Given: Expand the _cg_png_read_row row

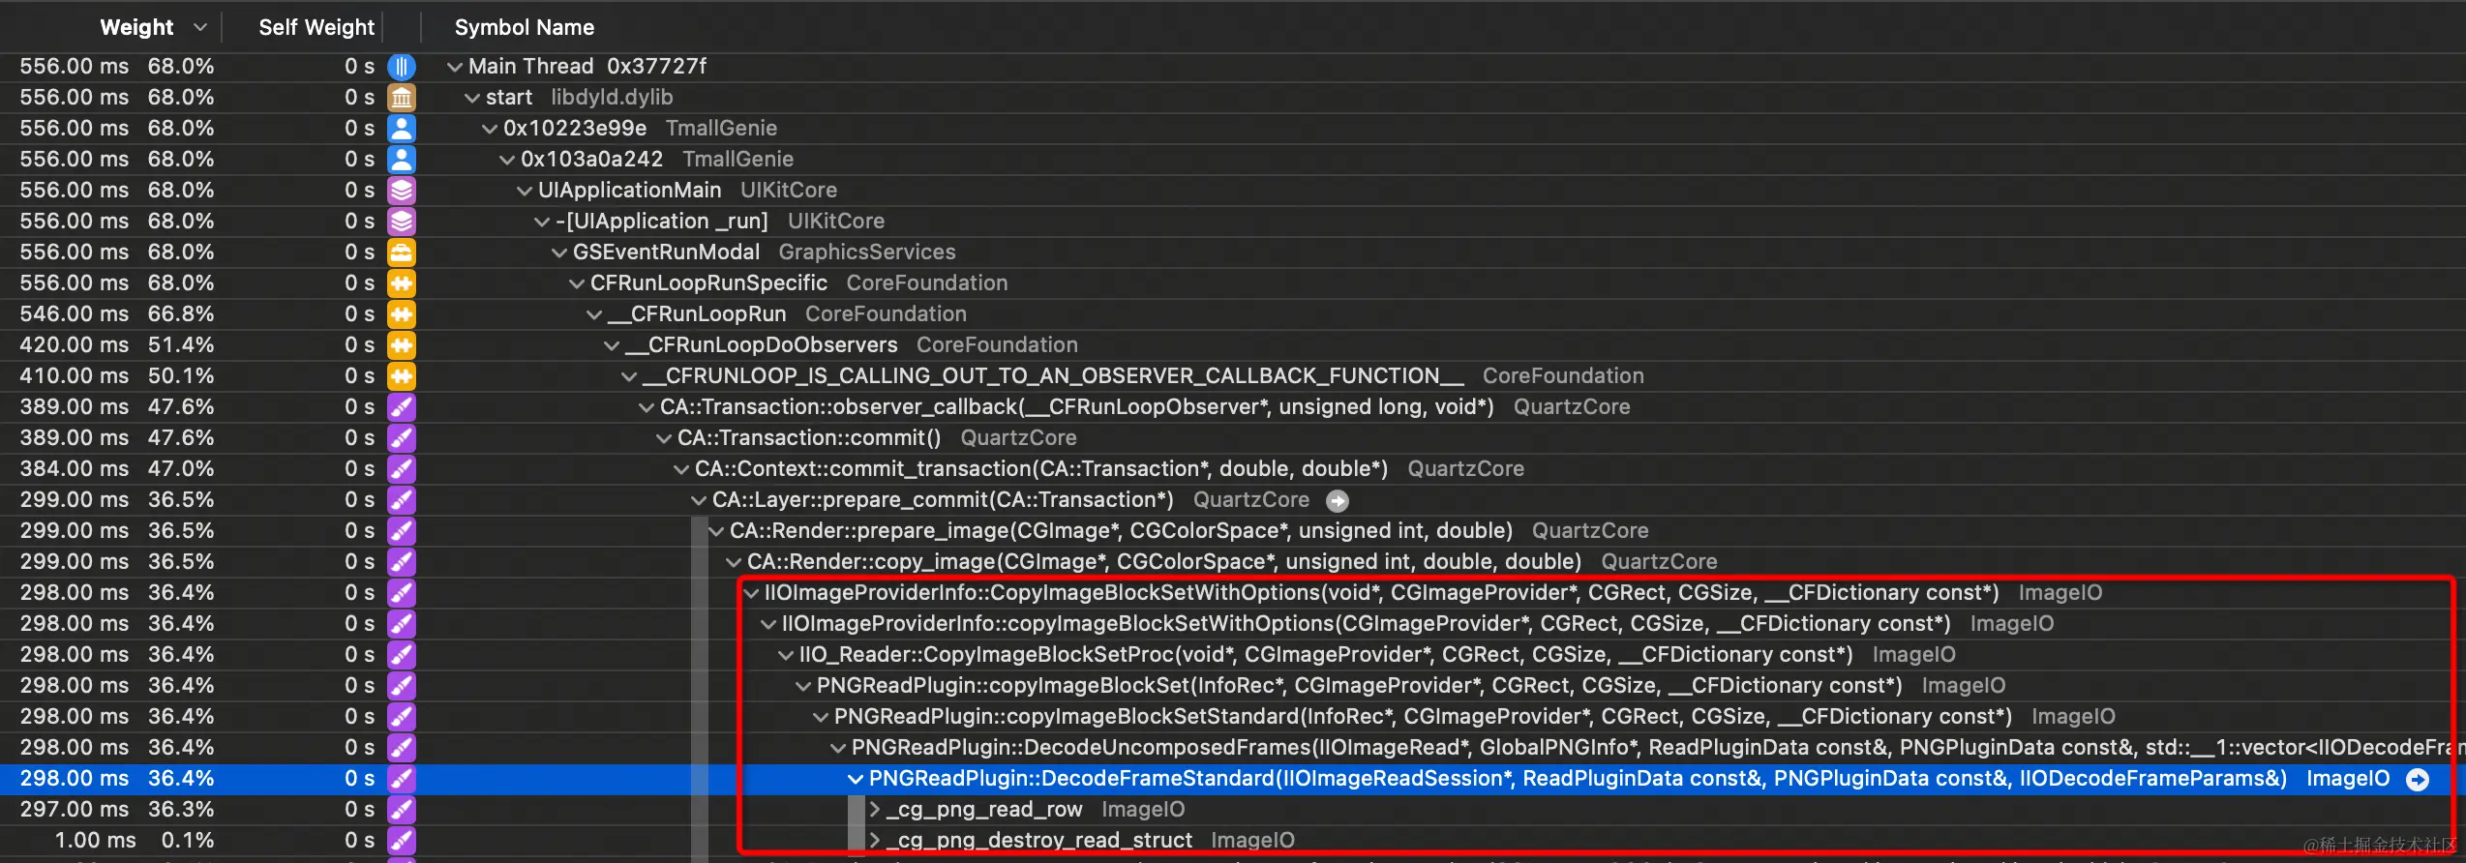Looking at the screenshot, I should click(x=874, y=809).
